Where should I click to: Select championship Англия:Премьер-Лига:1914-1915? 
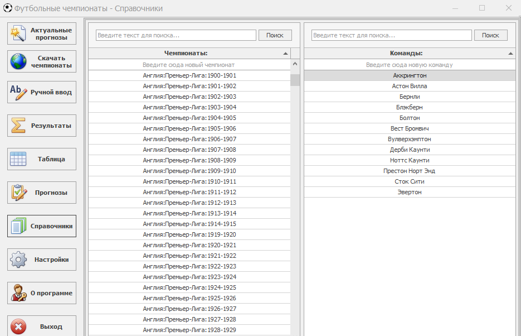[x=189, y=224]
